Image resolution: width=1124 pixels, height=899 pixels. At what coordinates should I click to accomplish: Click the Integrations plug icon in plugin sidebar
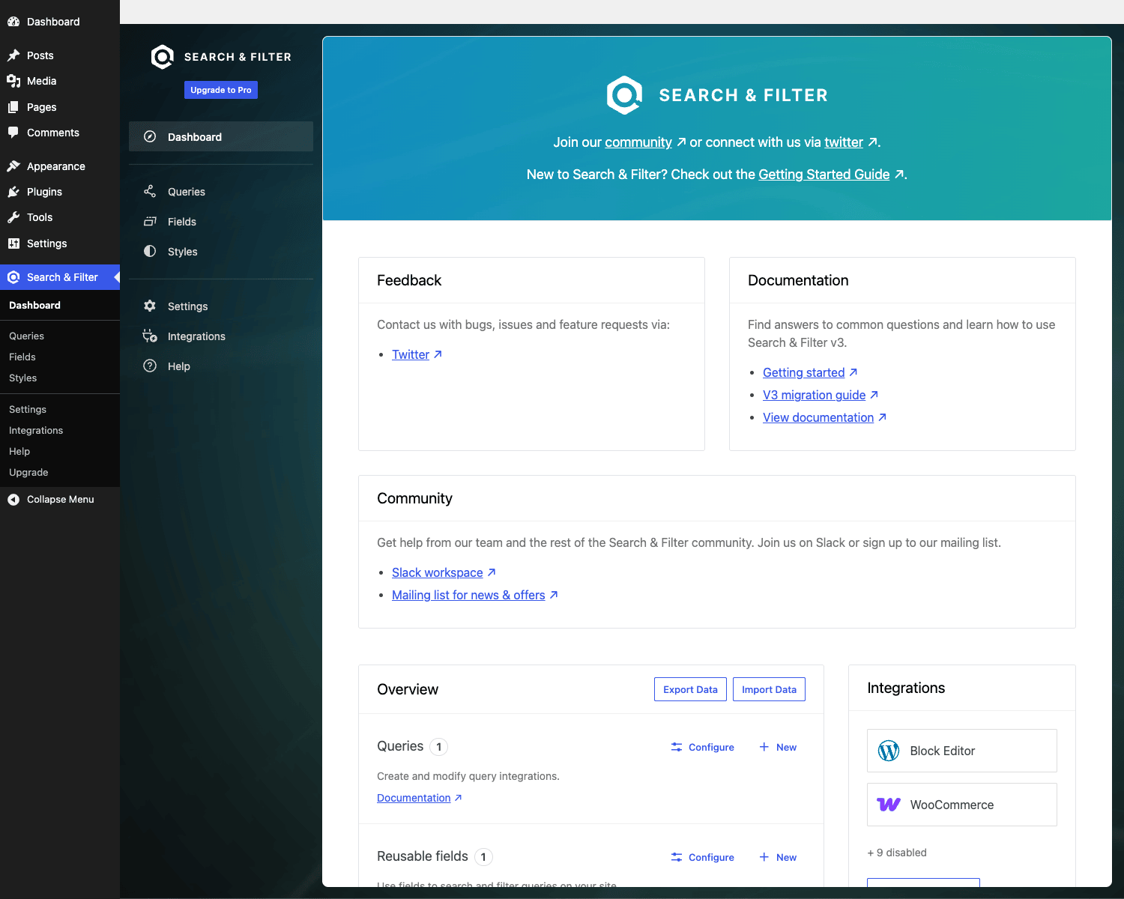pyautogui.click(x=150, y=336)
